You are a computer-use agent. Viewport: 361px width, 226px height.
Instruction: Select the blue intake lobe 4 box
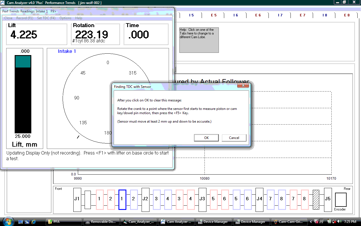tap(168, 200)
